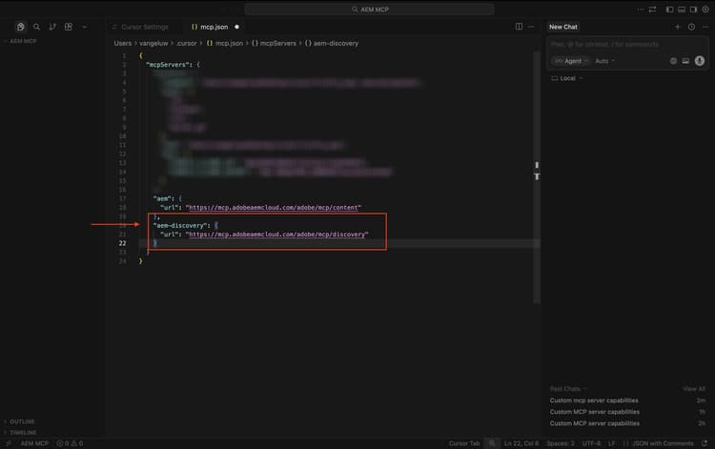
Task: Click the swap arrows icon in title bar
Action: coord(652,10)
